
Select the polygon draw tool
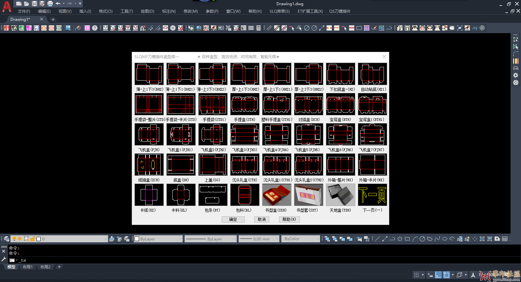pos(400,239)
